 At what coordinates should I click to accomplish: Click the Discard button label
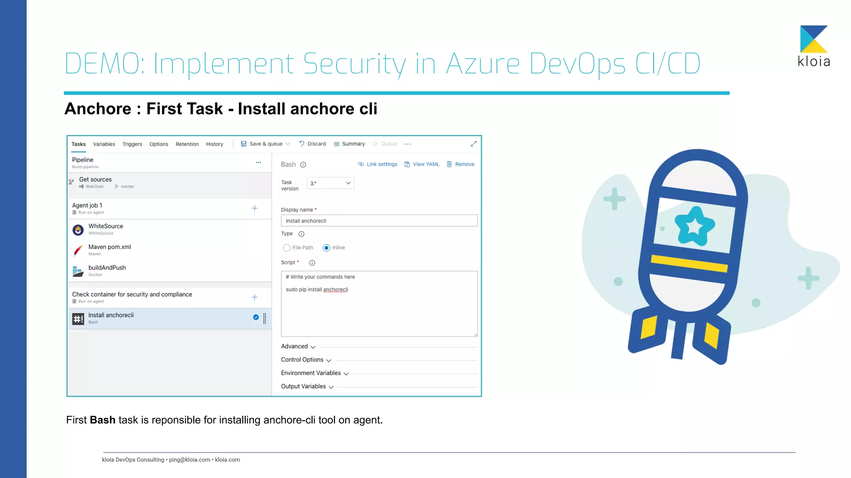[317, 144]
